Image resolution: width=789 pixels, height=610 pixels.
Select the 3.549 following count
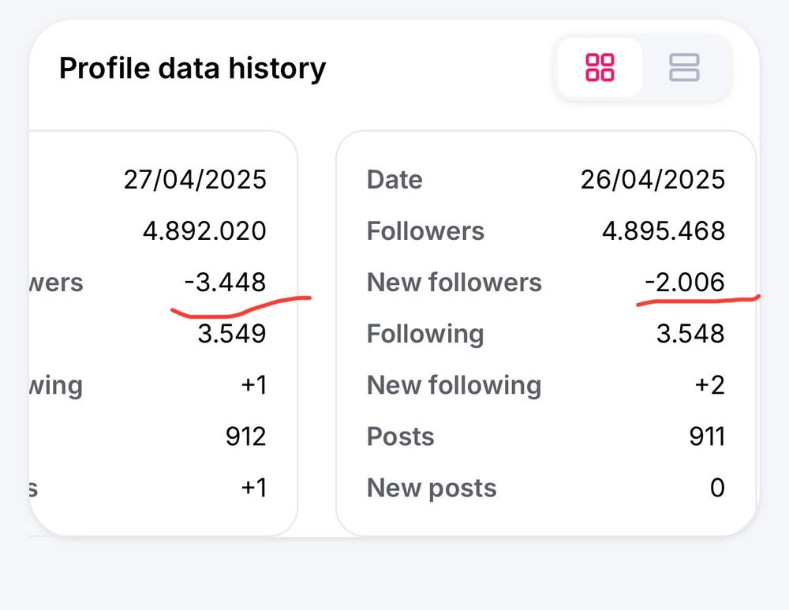231,333
